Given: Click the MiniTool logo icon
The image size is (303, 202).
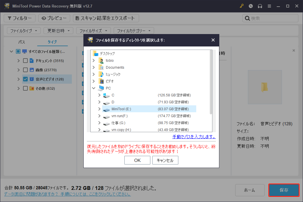Looking at the screenshot, I should (x=6, y=6).
